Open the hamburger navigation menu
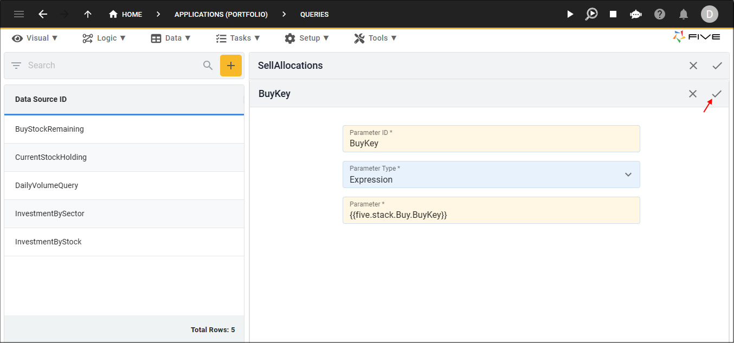 click(19, 14)
